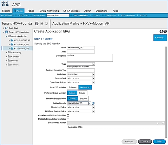The width and height of the screenshot is (168, 145).
Task: Click the Previous button
Action: point(129,142)
